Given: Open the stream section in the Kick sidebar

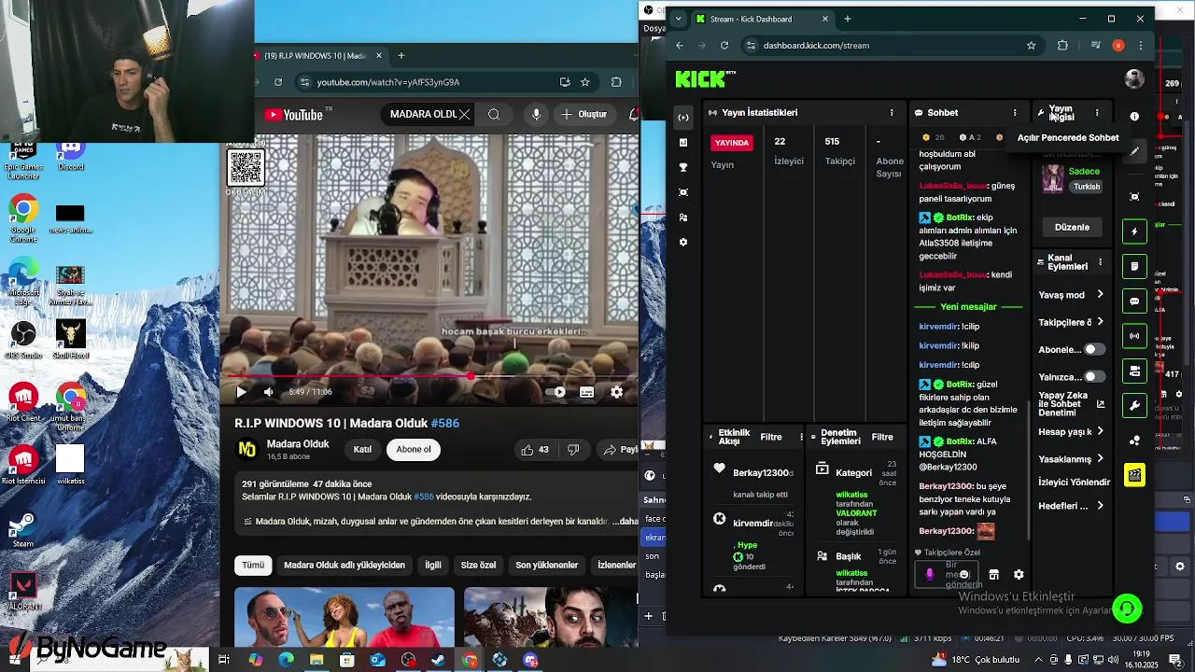Looking at the screenshot, I should tap(683, 117).
